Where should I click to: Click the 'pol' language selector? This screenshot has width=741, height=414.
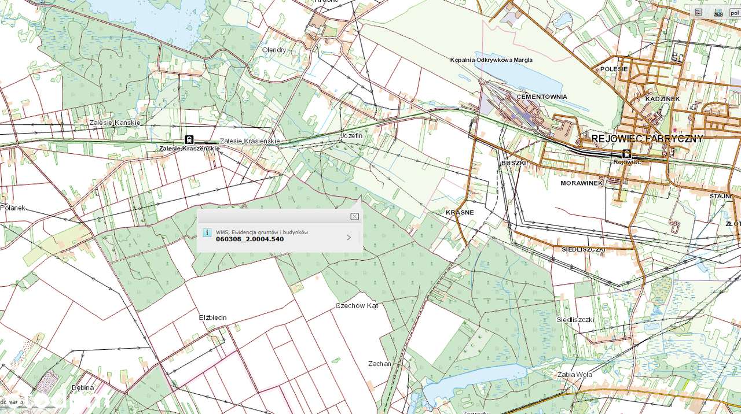pos(735,12)
